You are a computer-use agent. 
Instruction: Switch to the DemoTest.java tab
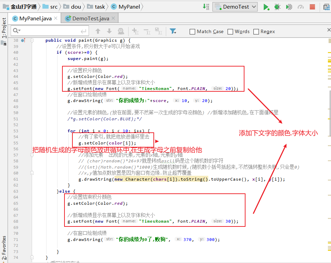90,18
